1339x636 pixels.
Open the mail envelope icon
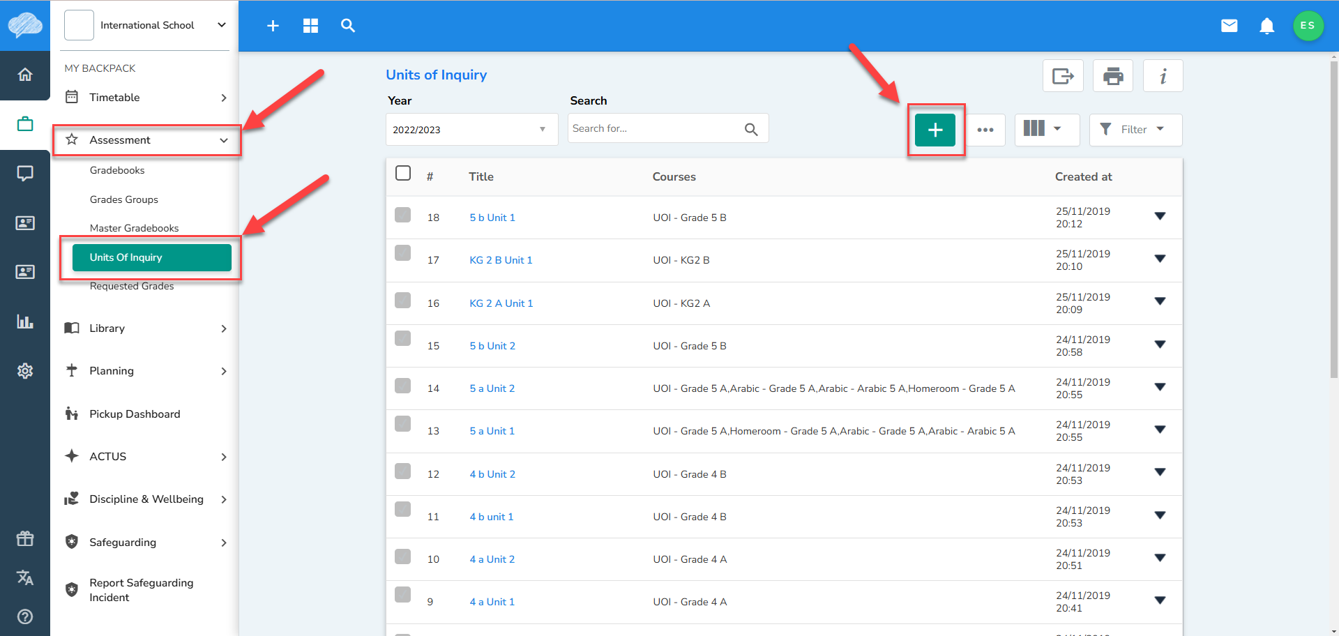pos(1230,26)
